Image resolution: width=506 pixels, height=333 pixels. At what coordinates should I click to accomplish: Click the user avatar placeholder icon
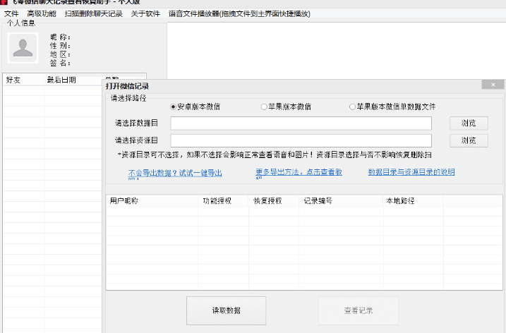(23, 48)
